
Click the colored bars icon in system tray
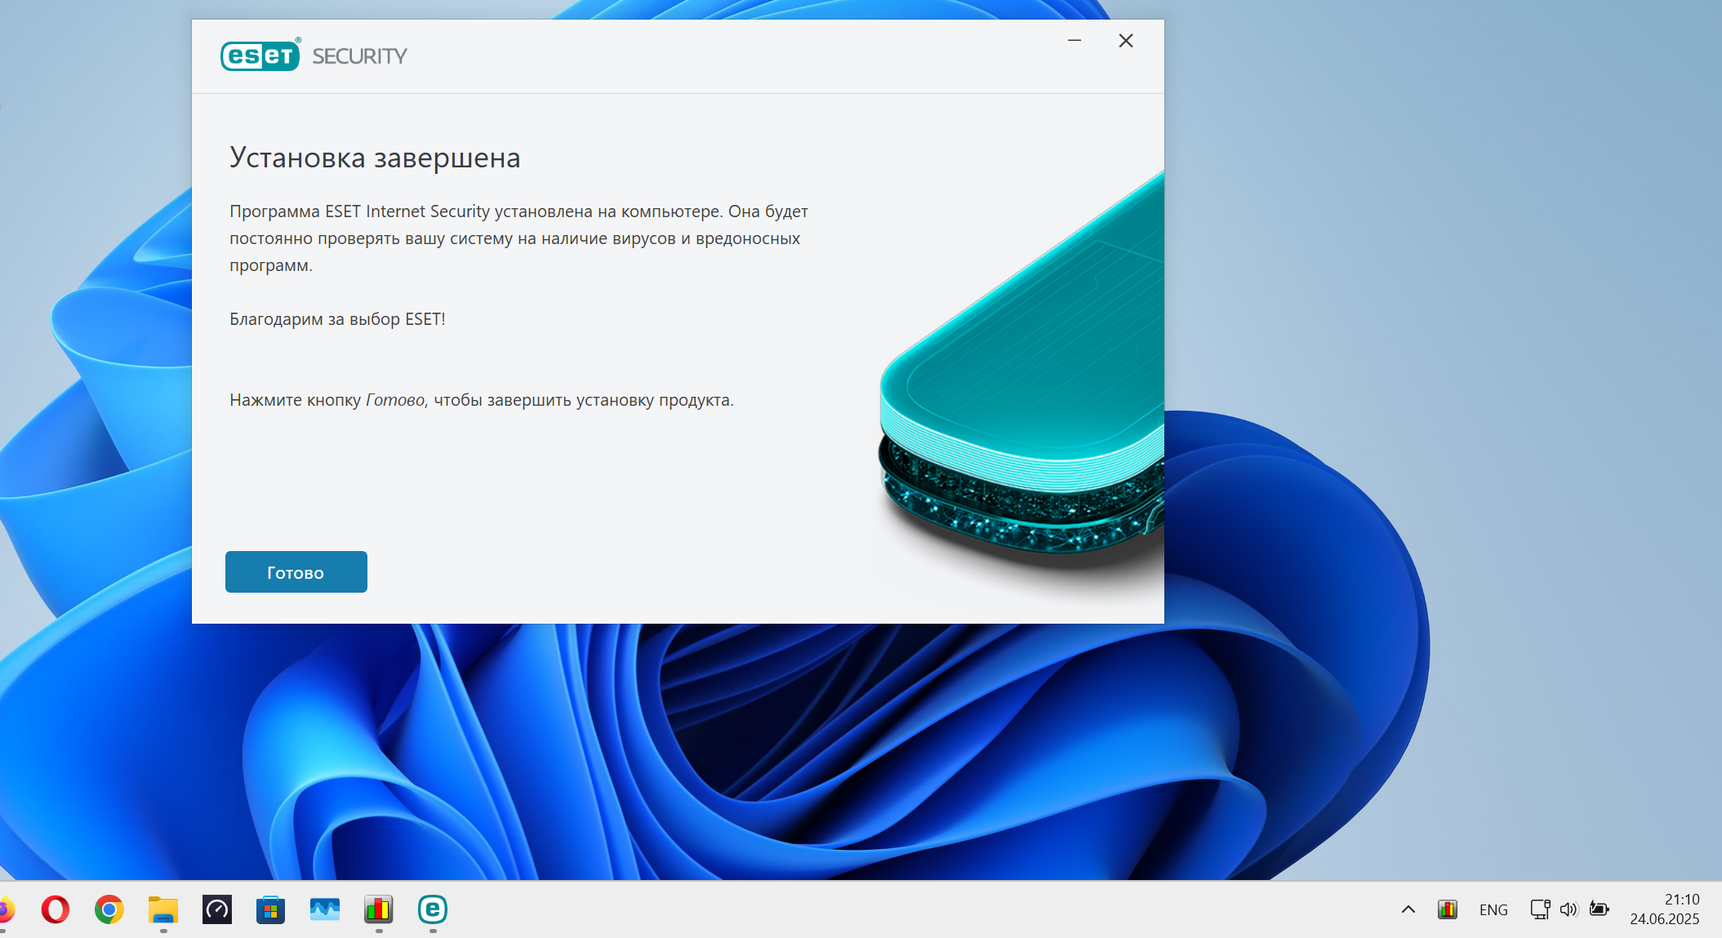point(1448,909)
